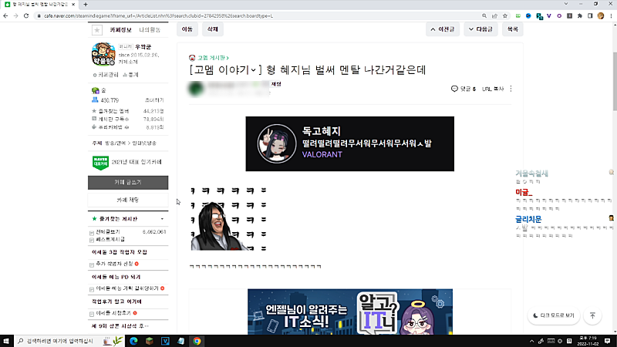617x347 pixels.
Task: Click the 미귤_ chat username
Action: pyautogui.click(x=524, y=192)
